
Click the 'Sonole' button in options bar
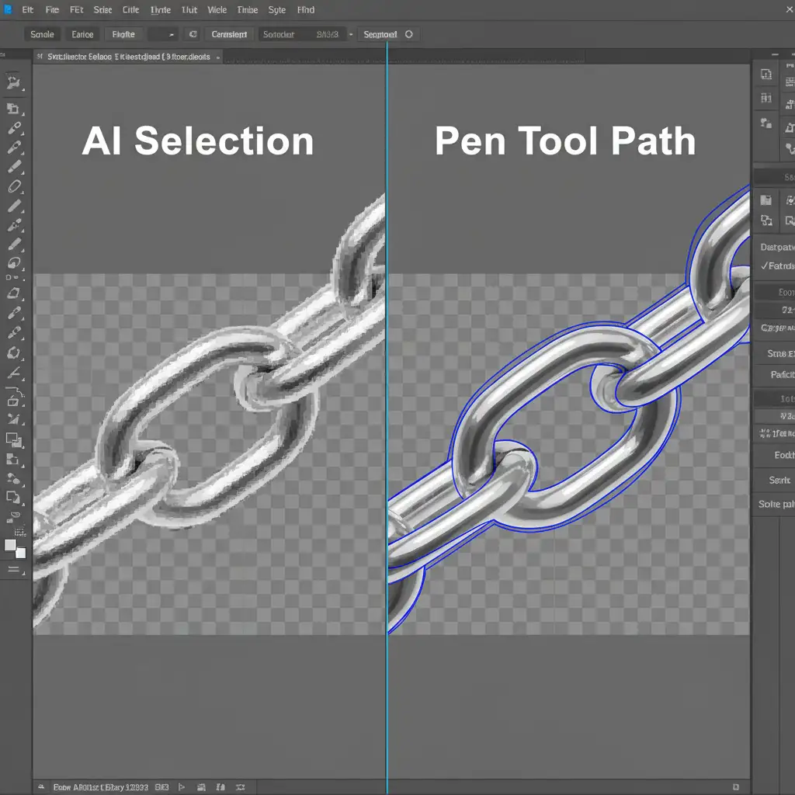42,34
